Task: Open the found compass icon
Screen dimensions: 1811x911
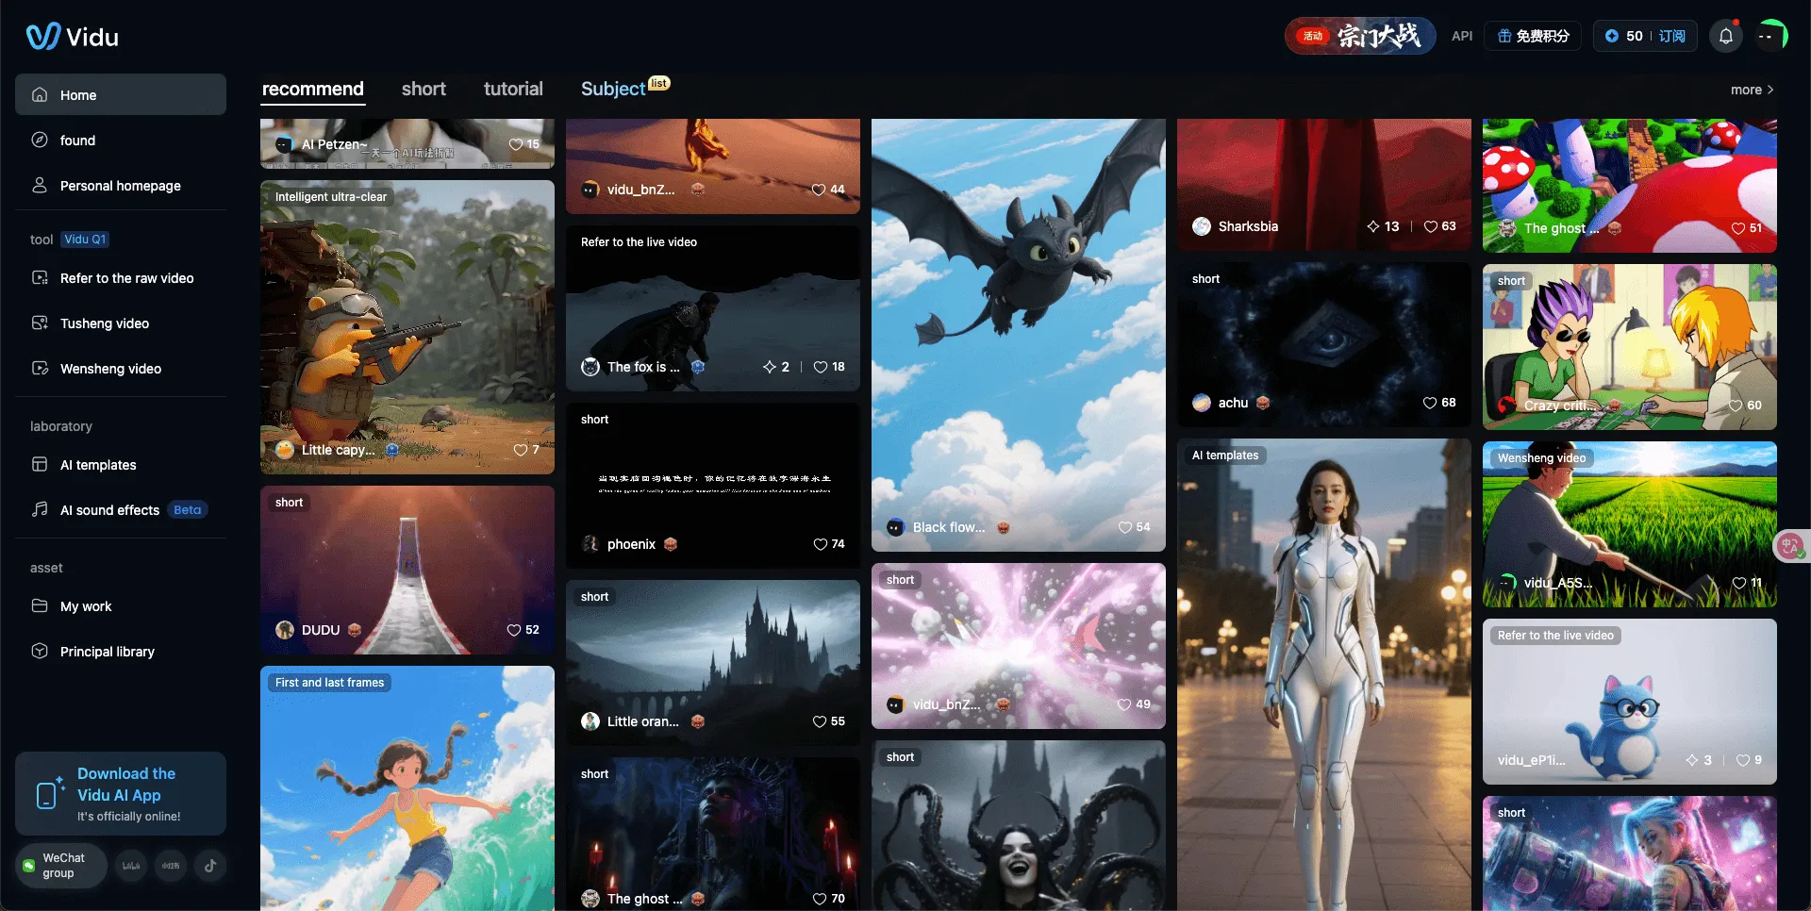Action: [x=40, y=140]
